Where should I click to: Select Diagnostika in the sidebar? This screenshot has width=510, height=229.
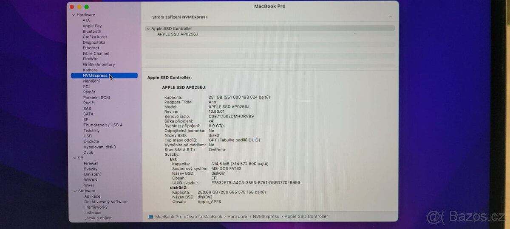point(94,42)
